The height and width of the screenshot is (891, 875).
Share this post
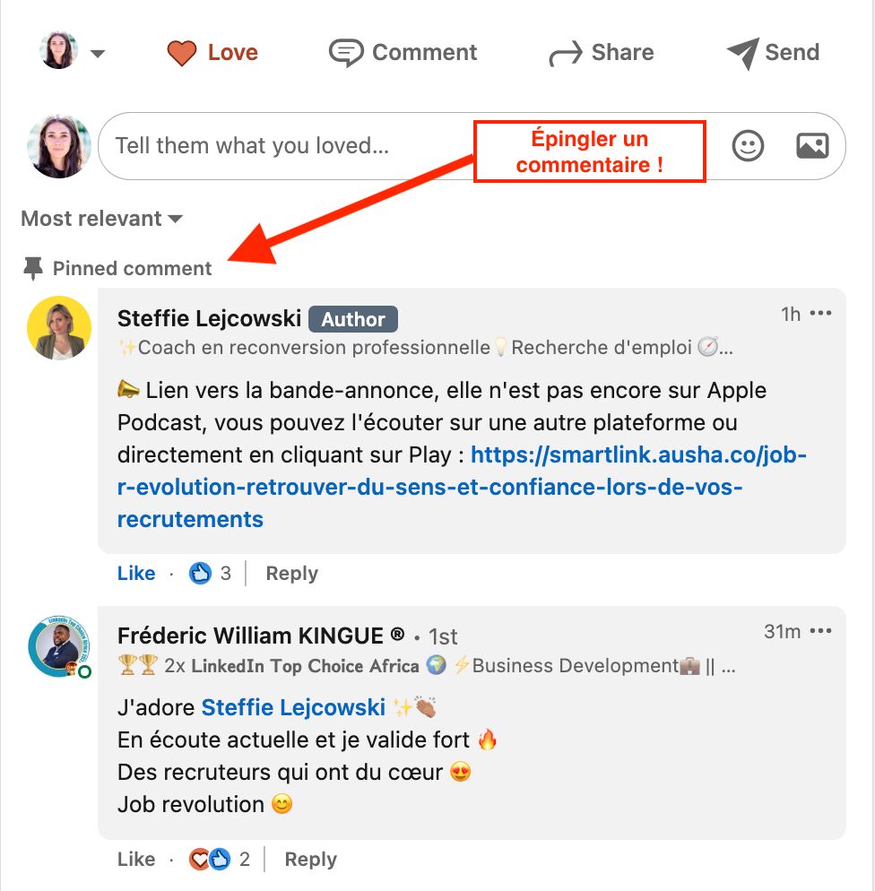coord(602,53)
